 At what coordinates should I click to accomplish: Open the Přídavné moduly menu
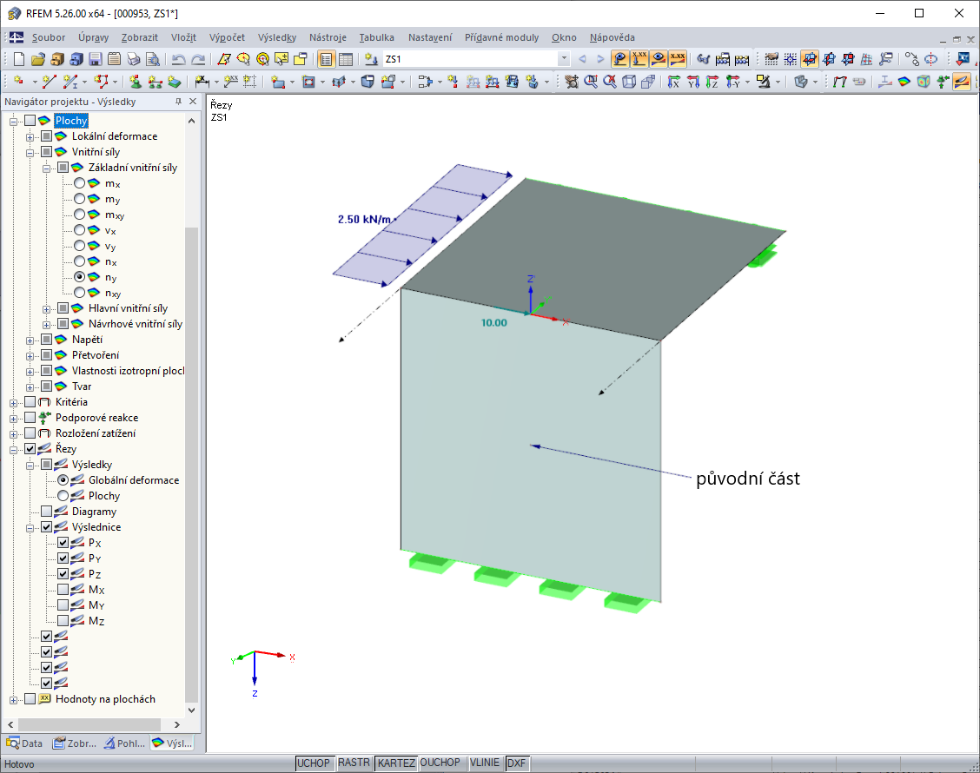coord(501,37)
